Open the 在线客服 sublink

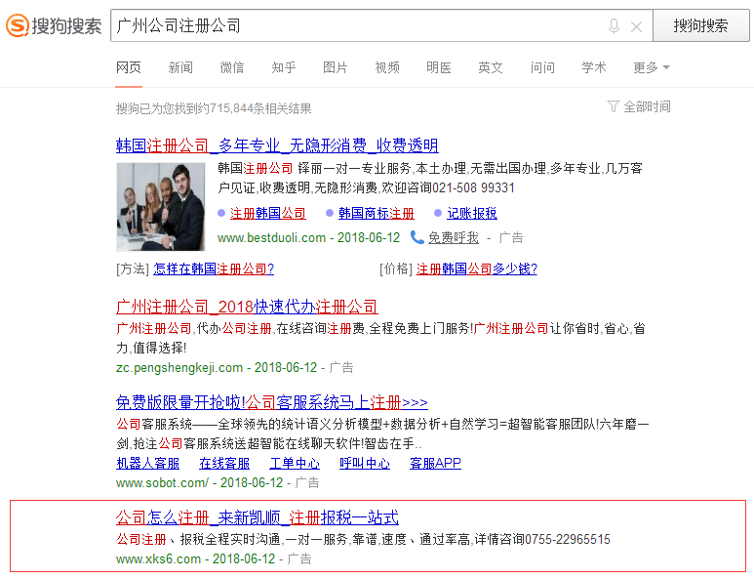coord(224,464)
